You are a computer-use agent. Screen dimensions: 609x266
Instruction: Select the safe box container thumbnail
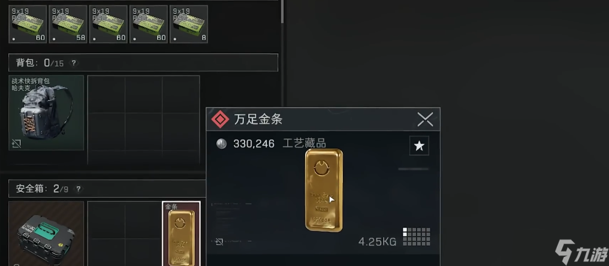click(x=46, y=234)
